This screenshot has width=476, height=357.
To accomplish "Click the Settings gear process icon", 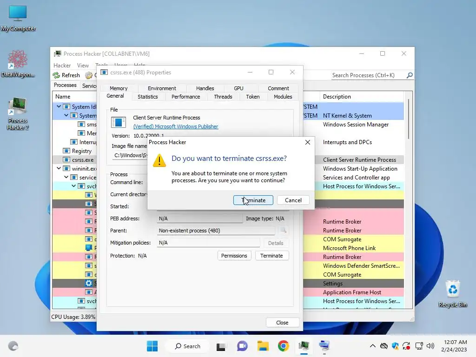I will 89,283.
